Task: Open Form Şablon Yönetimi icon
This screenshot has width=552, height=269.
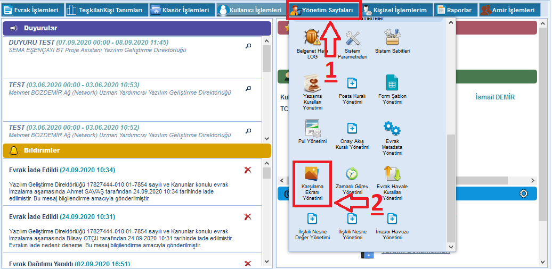Action: [x=392, y=83]
